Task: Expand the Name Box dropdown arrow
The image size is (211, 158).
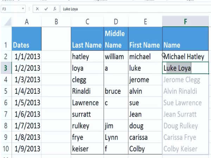Action: coord(24,9)
